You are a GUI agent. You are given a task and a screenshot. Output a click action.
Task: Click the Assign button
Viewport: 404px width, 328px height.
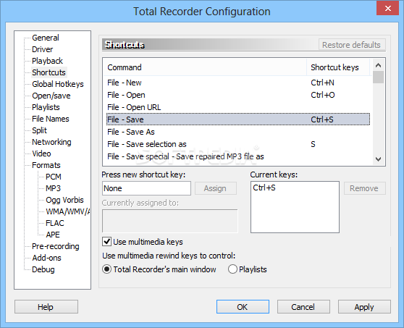[216, 188]
